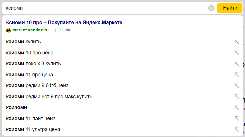This screenshot has height=137, width=245.
Task: Insert arrow beside 'ксиоми 11 лайт цена'
Action: [237, 118]
